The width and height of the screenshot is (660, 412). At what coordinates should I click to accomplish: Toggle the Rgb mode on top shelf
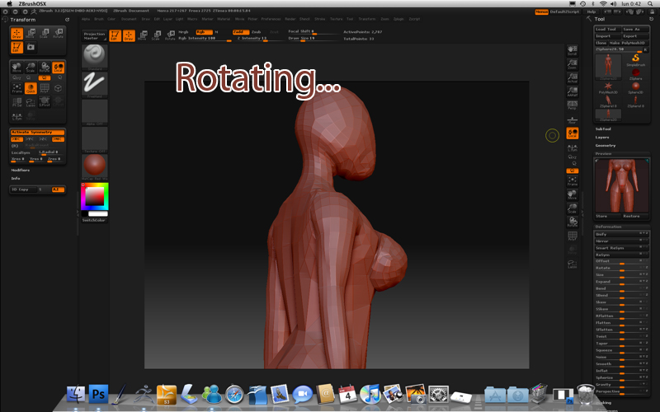coord(204,32)
